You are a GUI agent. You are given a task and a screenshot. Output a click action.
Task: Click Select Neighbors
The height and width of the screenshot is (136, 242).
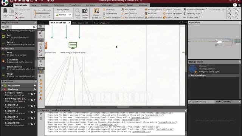[x=172, y=14]
